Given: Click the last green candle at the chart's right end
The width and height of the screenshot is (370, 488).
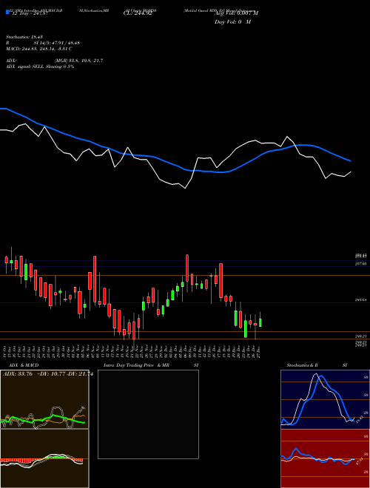Looking at the screenshot, I should [260, 322].
